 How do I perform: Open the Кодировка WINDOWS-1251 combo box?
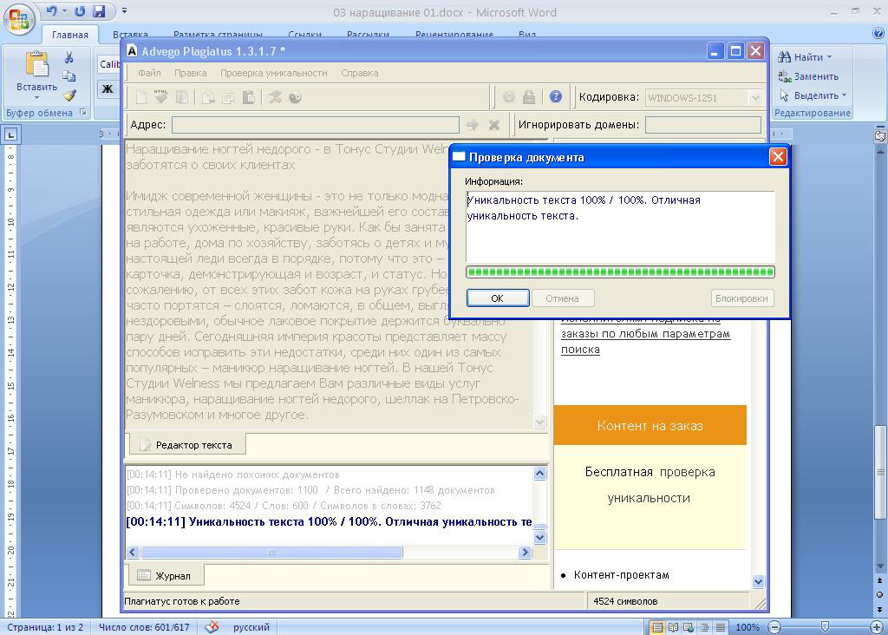pos(702,98)
